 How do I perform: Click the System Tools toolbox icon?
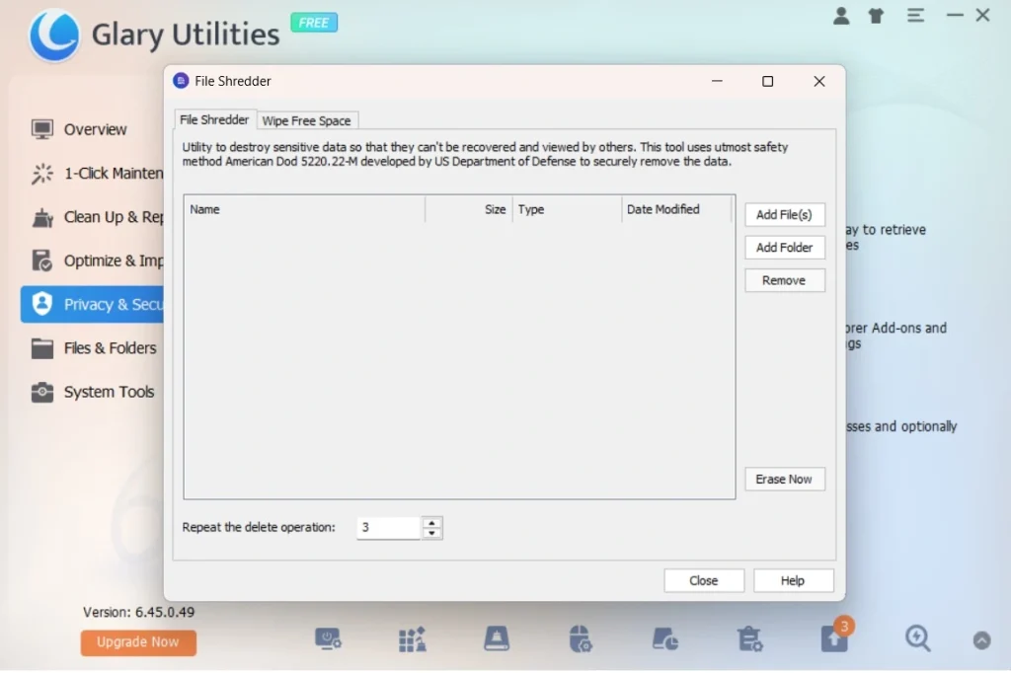[42, 392]
